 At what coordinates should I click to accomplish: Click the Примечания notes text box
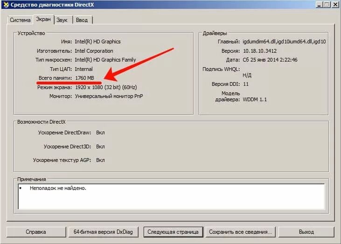(x=171, y=196)
